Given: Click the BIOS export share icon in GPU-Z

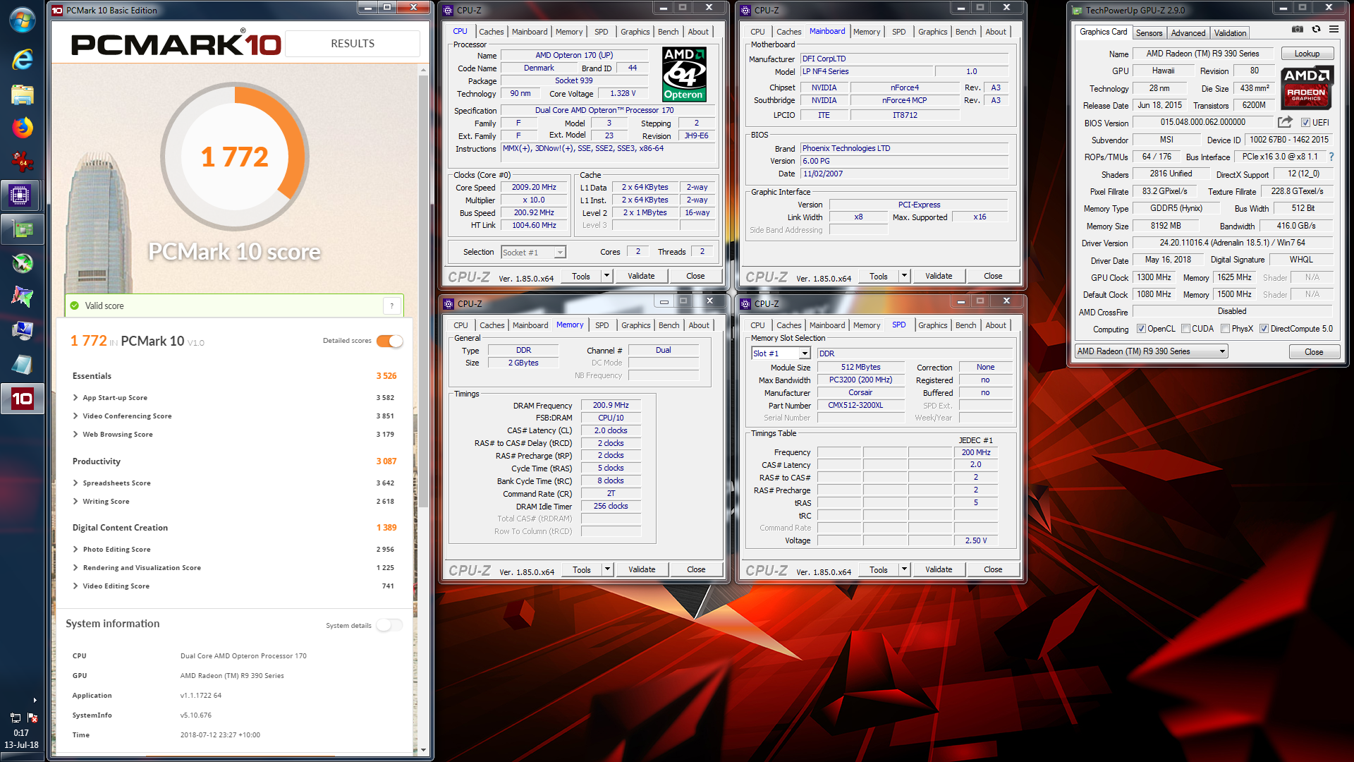Looking at the screenshot, I should coord(1285,122).
